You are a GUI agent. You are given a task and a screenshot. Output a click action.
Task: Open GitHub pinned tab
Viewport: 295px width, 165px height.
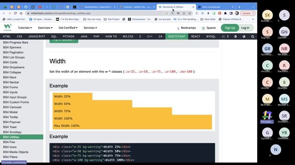point(26,7)
